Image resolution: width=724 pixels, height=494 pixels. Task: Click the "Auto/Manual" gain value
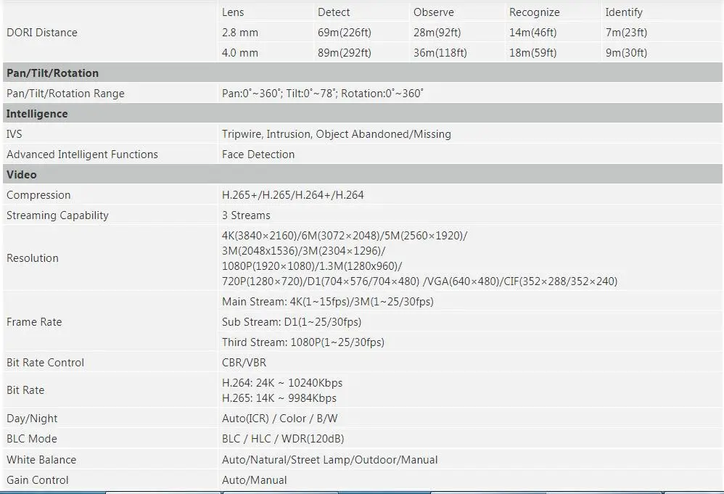pos(255,480)
